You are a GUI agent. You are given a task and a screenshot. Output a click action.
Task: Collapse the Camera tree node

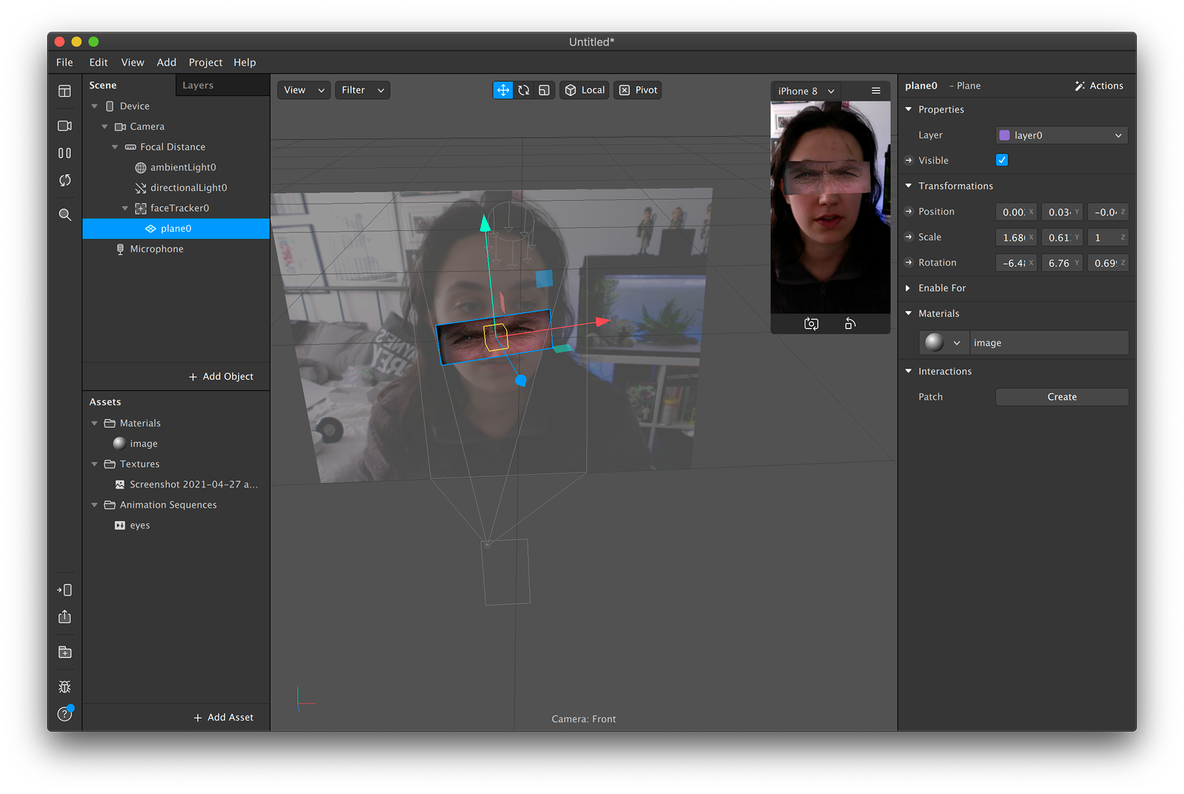pos(105,126)
